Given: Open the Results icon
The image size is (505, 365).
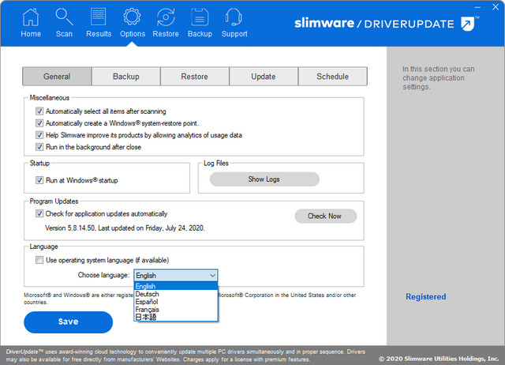Looking at the screenshot, I should pyautogui.click(x=99, y=17).
